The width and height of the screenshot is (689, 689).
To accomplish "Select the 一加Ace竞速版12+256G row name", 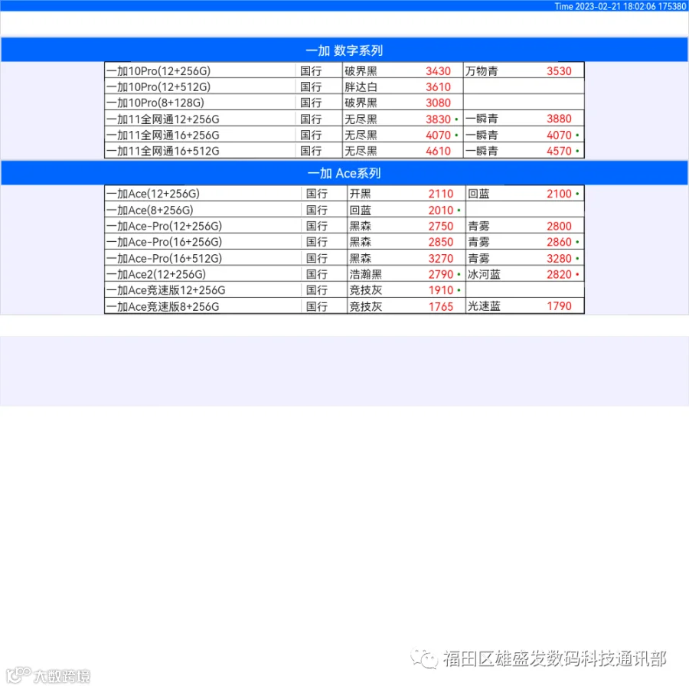I will click(x=165, y=290).
